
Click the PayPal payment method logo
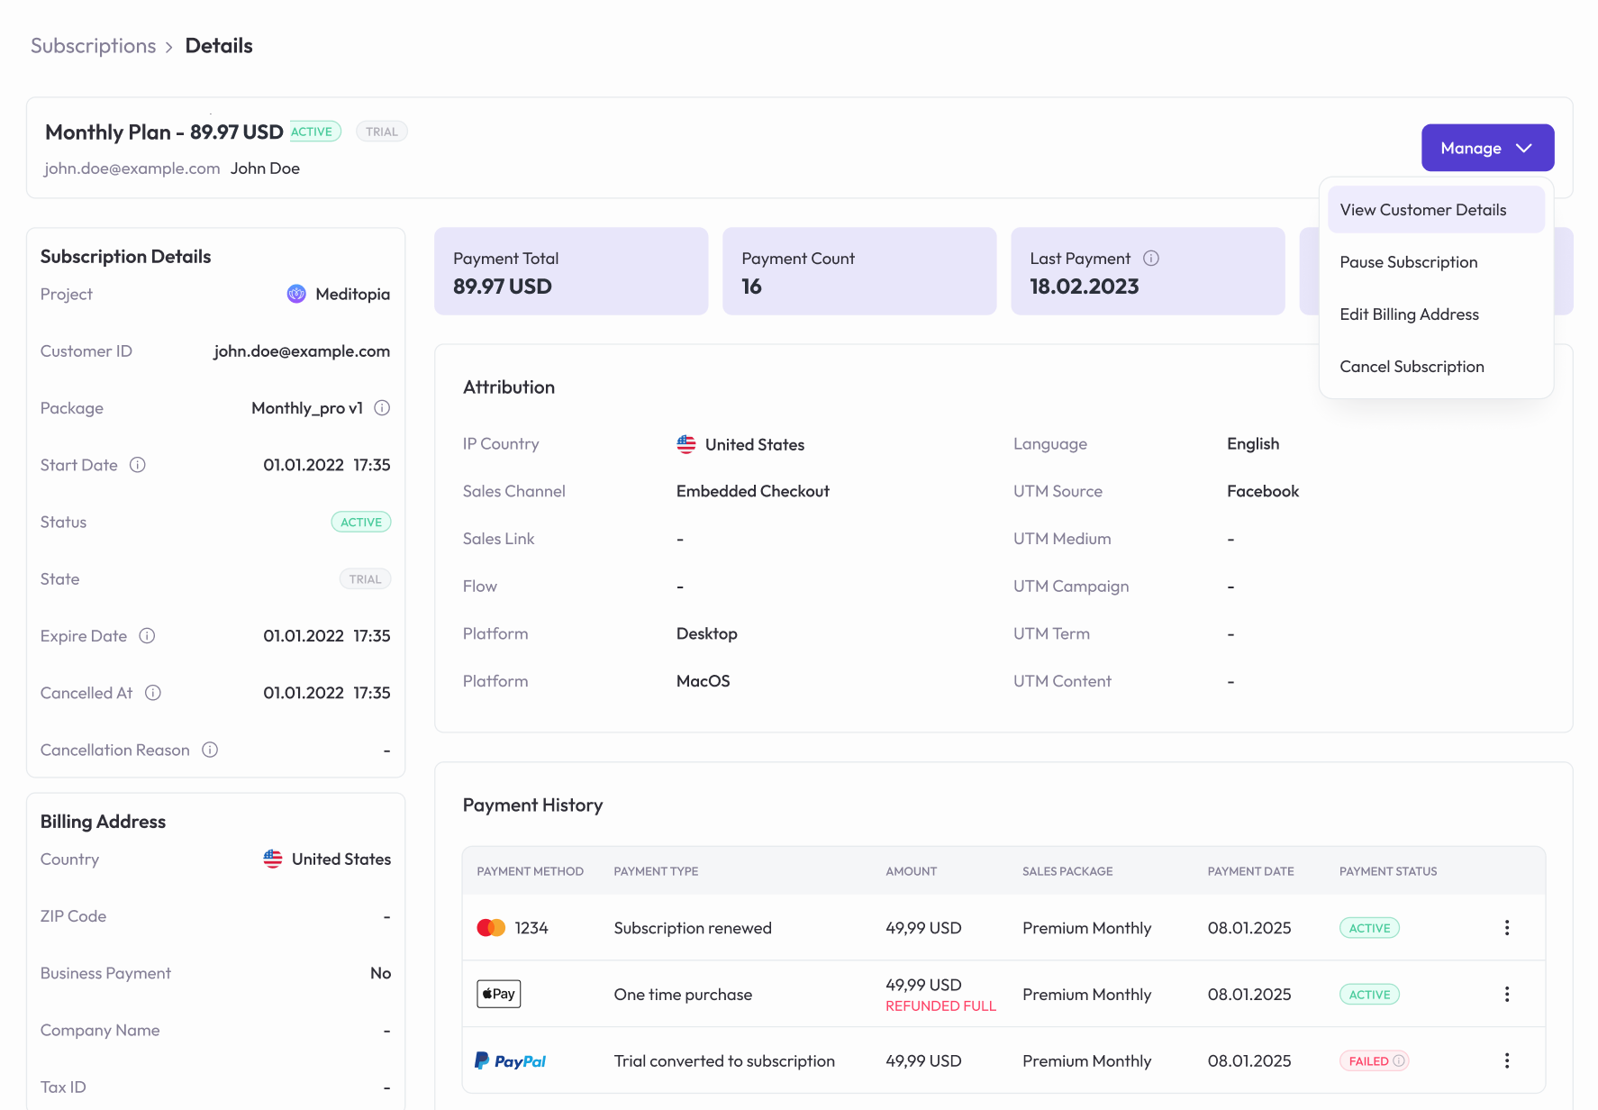pos(510,1061)
